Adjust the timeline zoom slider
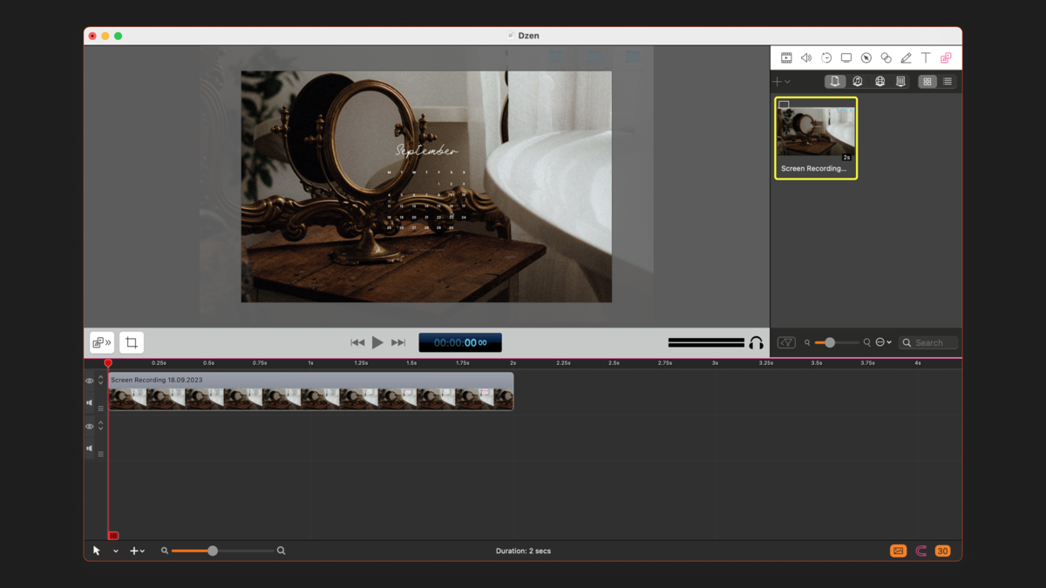The width and height of the screenshot is (1046, 588). [x=213, y=551]
